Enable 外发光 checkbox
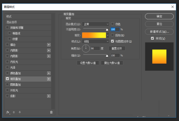 7,90
